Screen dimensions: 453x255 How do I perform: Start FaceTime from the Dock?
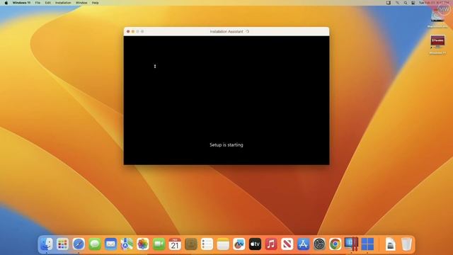tap(159, 244)
